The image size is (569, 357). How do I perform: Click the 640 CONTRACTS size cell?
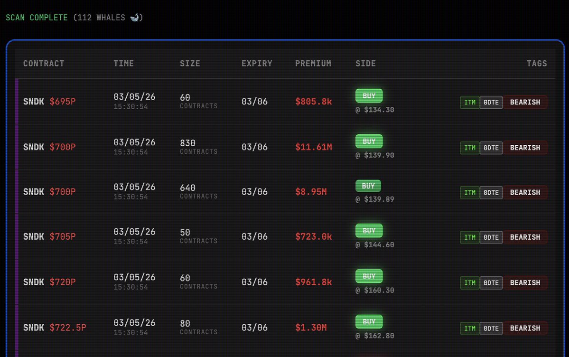198,191
